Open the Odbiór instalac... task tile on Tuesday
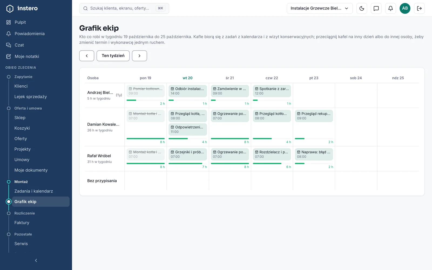This screenshot has width=432, height=270. (188, 91)
